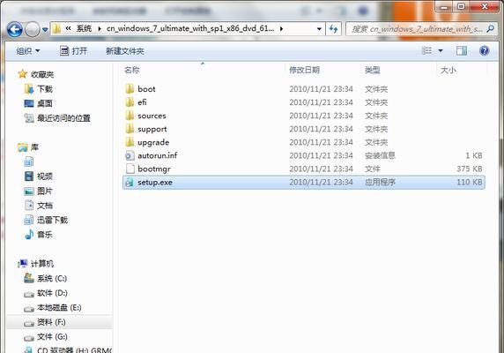This screenshot has width=504, height=353.
Task: Open the 组织 dropdown menu
Action: (x=28, y=51)
